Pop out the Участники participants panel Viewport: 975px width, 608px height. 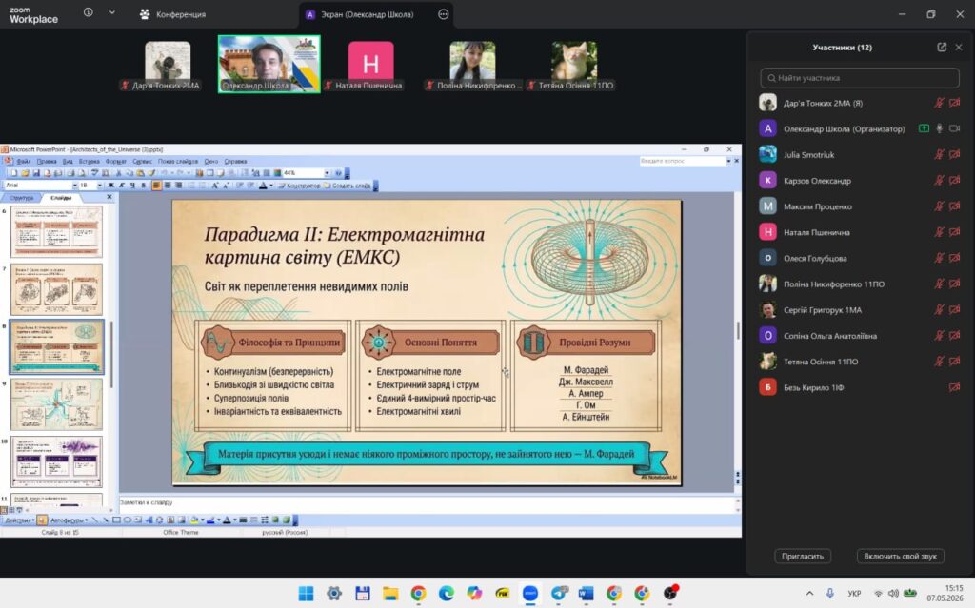[942, 48]
